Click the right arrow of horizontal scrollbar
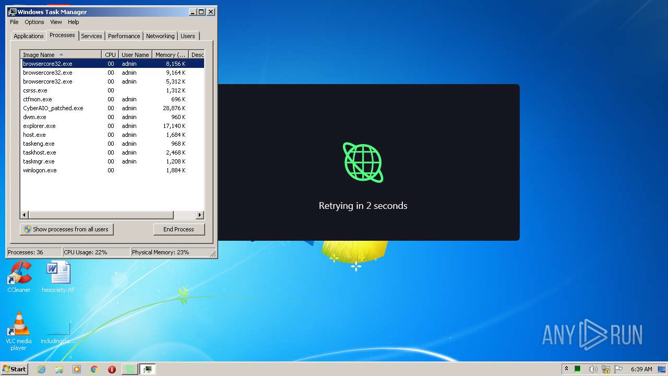The image size is (668, 376). point(200,215)
